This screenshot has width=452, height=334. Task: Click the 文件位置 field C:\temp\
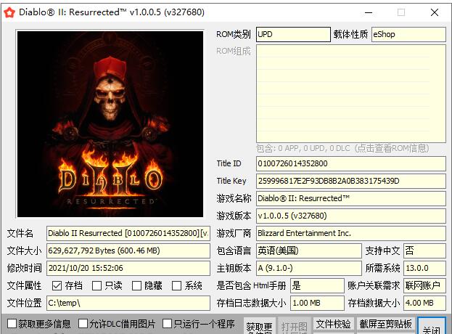click(x=128, y=303)
